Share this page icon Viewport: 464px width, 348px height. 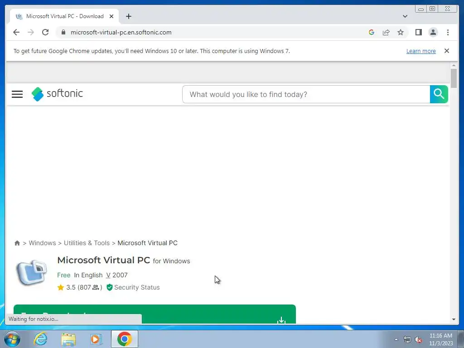pyautogui.click(x=386, y=32)
